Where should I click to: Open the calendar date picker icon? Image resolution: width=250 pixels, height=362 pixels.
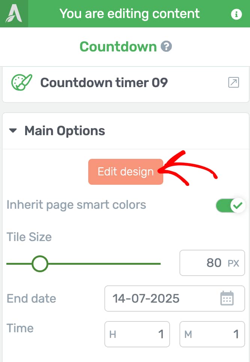227,299
